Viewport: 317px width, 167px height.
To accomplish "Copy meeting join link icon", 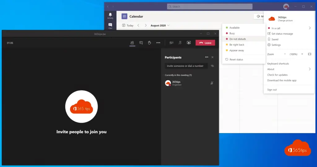I will 212,66.
